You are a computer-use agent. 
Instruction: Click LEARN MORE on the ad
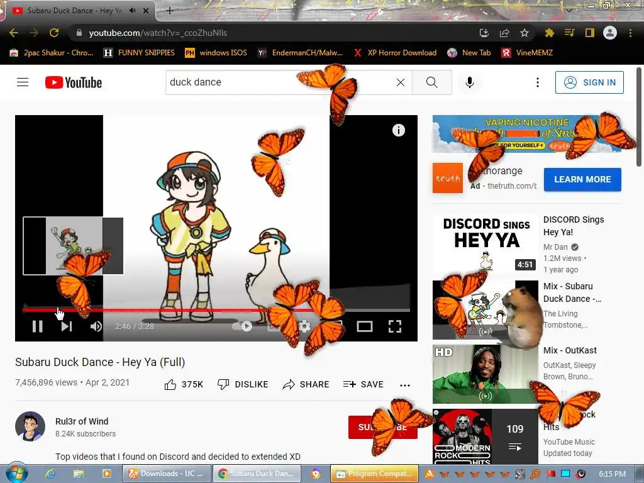[582, 179]
